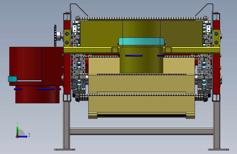The width and height of the screenshot is (237, 154).
Task: Select the sprocket gear on the left shaft
Action: 55,36
